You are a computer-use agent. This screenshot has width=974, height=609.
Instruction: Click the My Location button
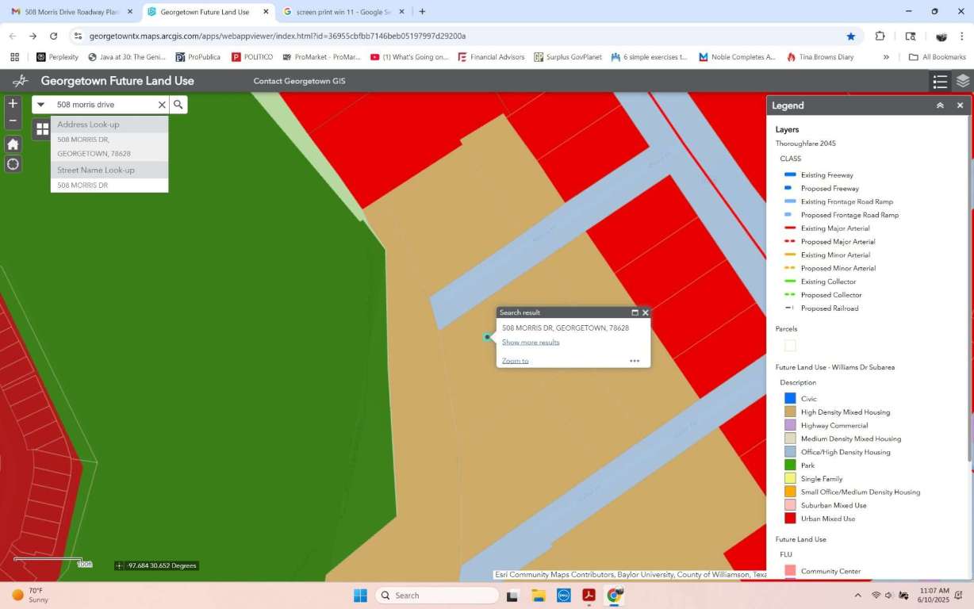(x=13, y=164)
